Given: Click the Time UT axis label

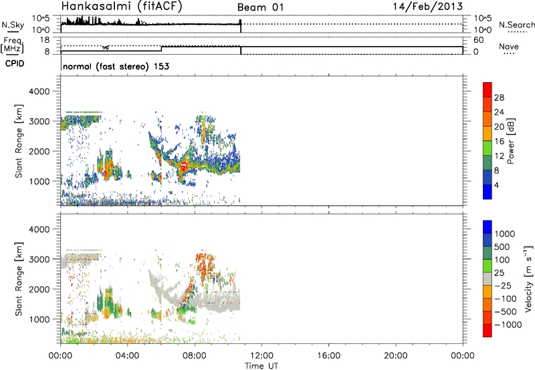Looking at the screenshot, I should coord(261,366).
